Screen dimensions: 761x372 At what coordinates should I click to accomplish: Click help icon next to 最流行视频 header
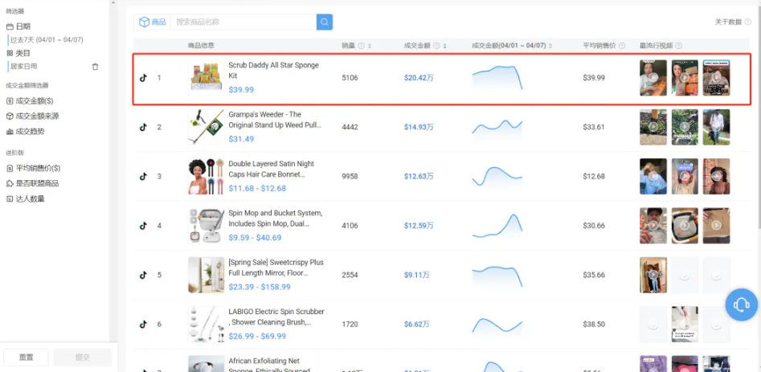[x=679, y=46]
